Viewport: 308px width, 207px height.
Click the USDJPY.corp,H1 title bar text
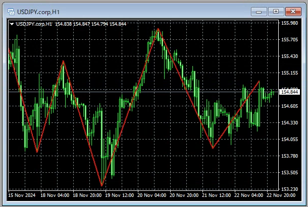pyautogui.click(x=43, y=11)
